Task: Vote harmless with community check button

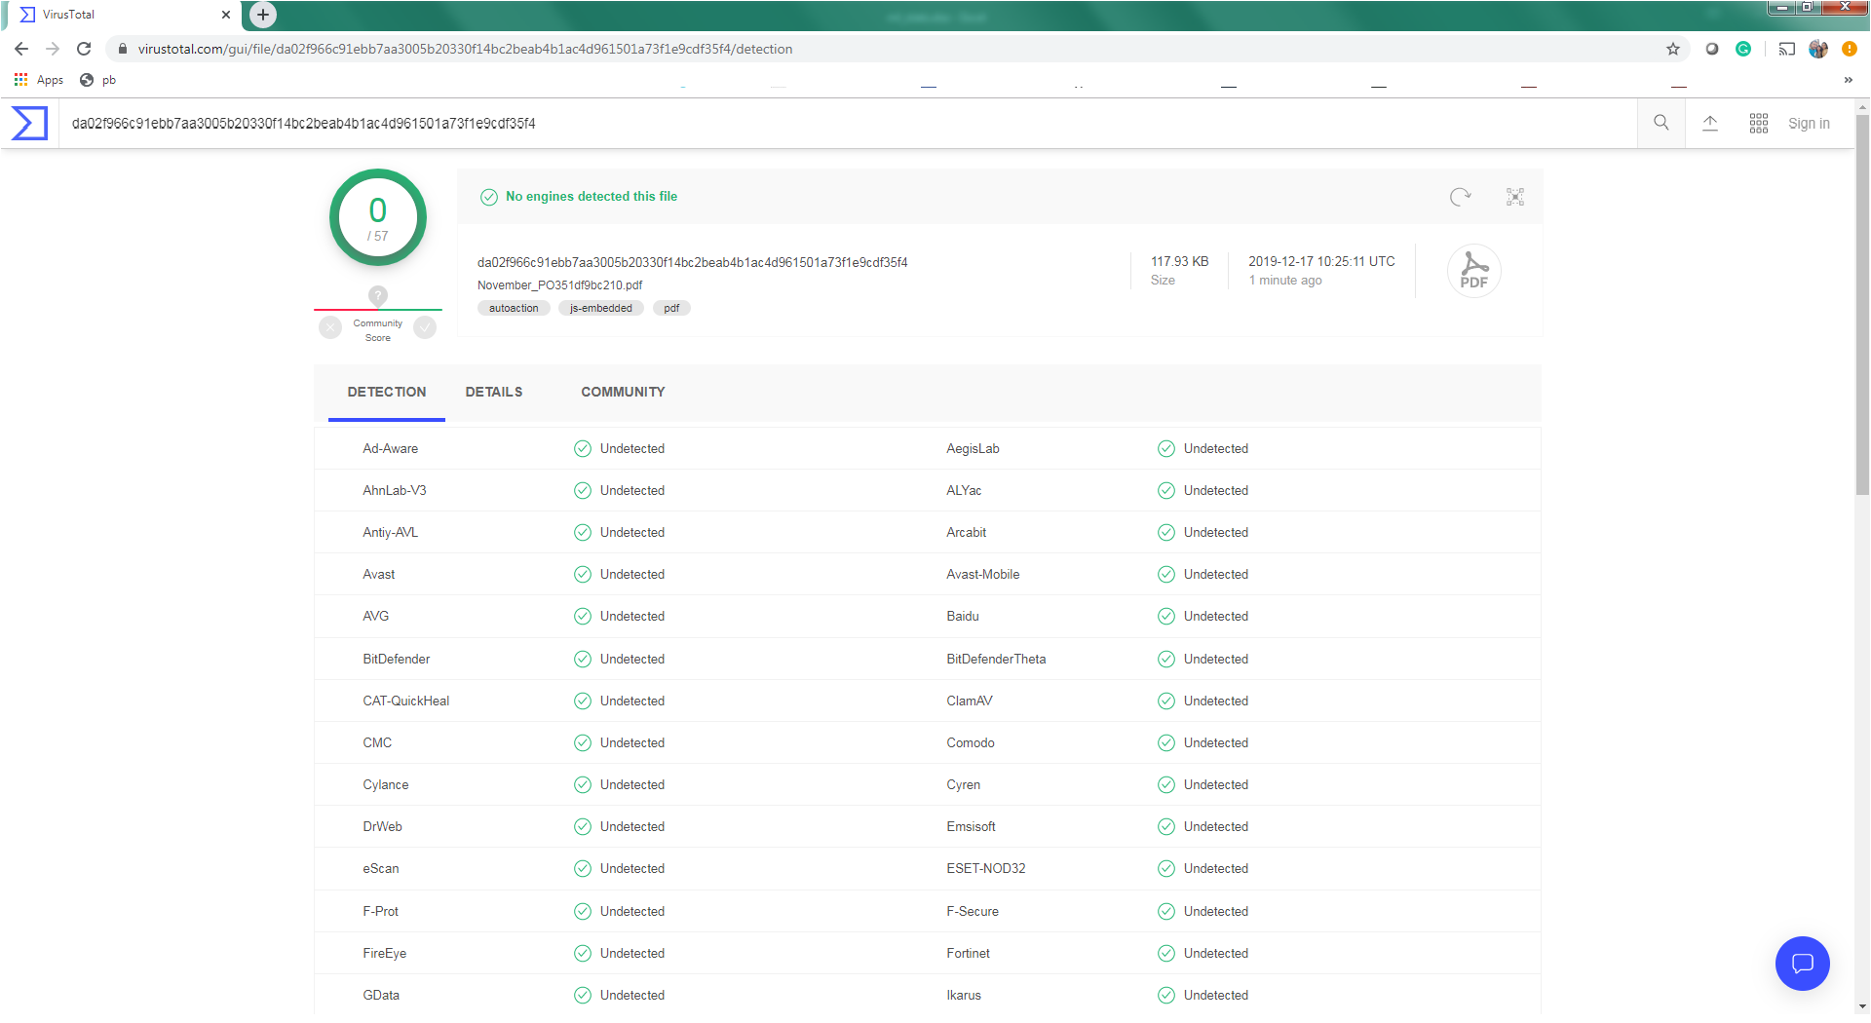Action: (x=425, y=327)
